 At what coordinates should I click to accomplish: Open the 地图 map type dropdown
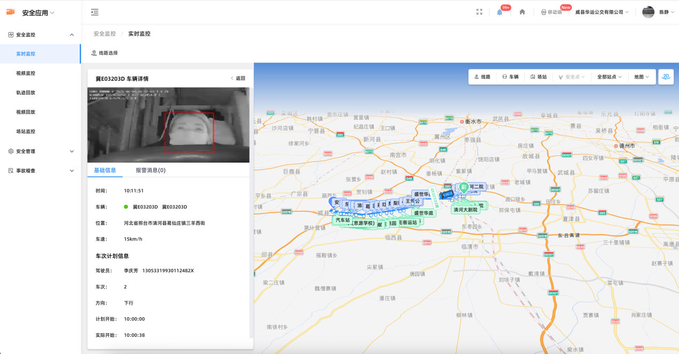coord(642,77)
